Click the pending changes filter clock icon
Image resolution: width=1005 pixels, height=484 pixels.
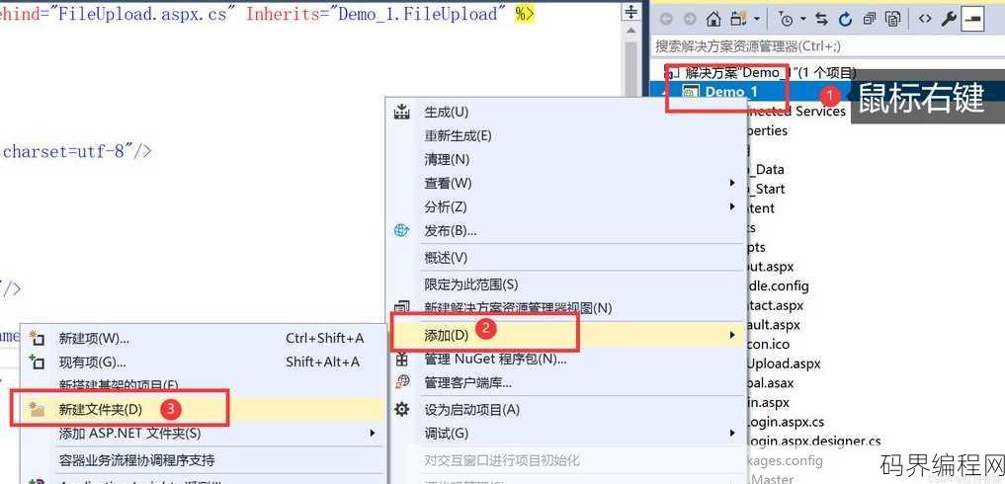[x=787, y=19]
